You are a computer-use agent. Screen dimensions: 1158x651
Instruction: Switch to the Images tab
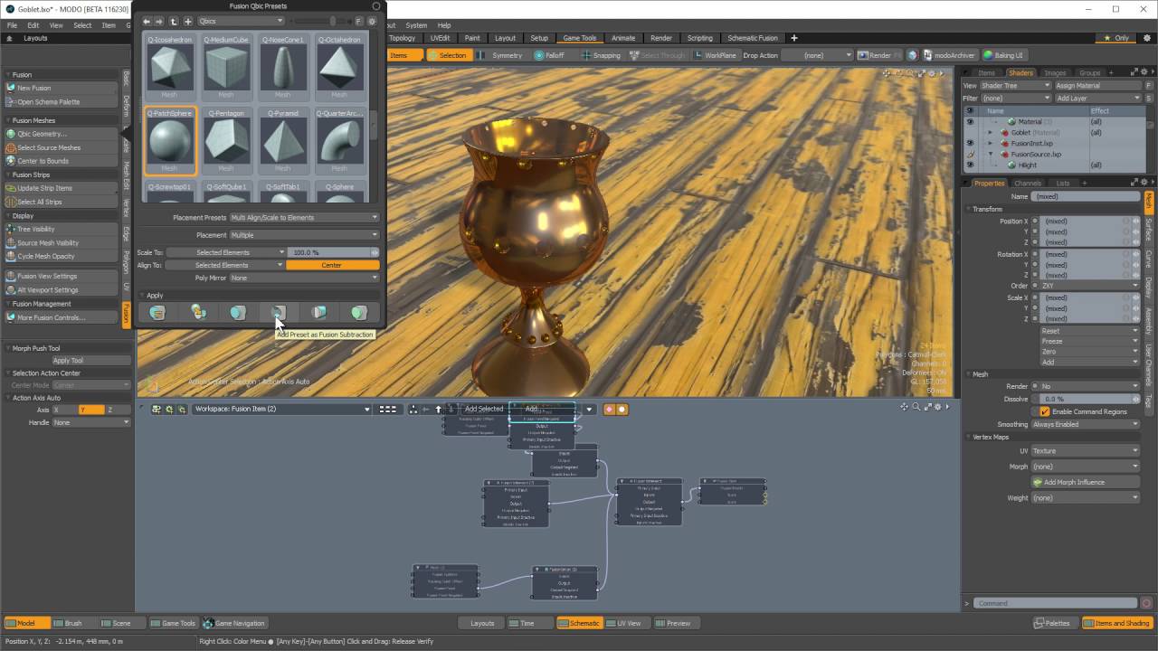point(1055,72)
